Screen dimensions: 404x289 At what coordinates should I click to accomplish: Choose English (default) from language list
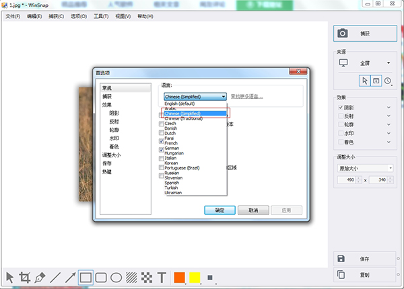point(195,104)
